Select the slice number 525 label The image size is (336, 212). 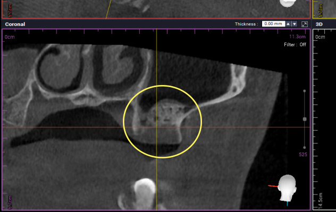click(x=303, y=155)
